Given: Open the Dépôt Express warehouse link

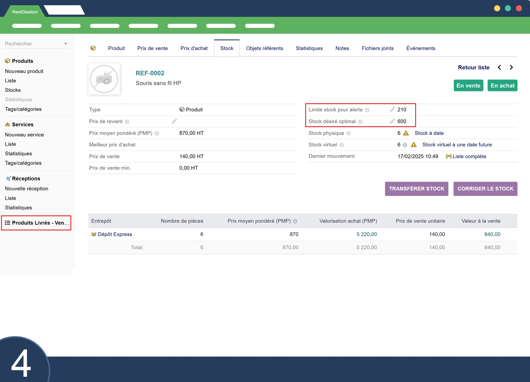Looking at the screenshot, I should tap(115, 234).
